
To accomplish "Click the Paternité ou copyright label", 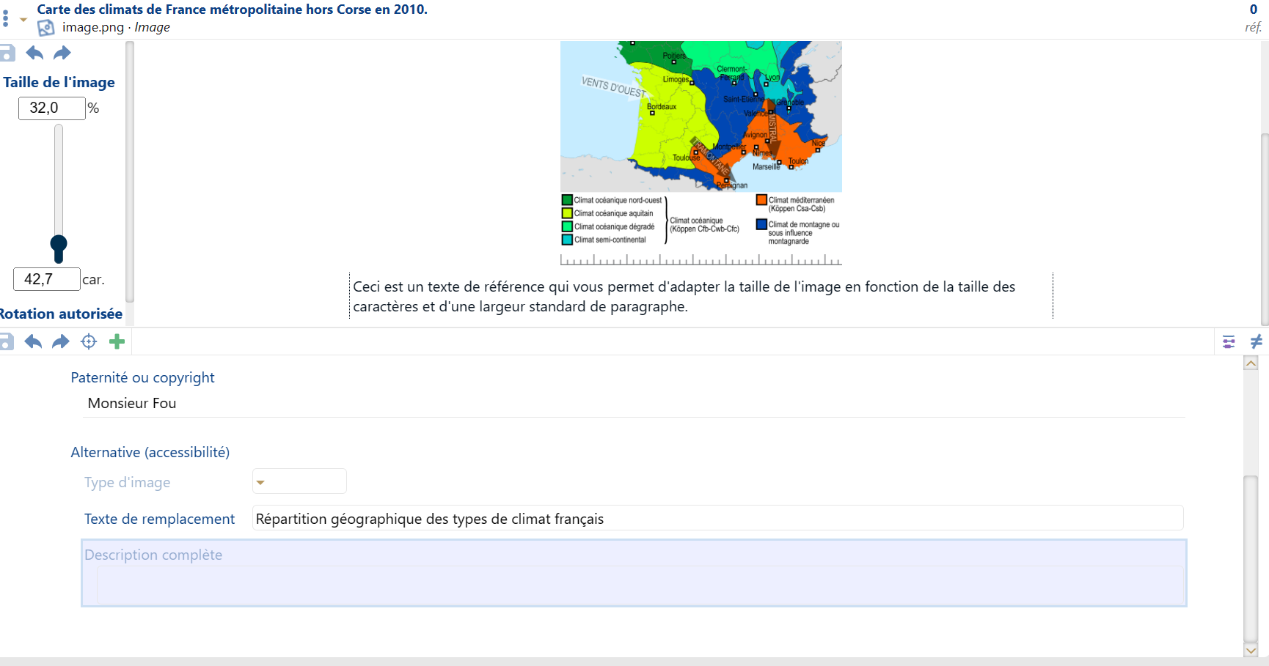I will click(143, 377).
